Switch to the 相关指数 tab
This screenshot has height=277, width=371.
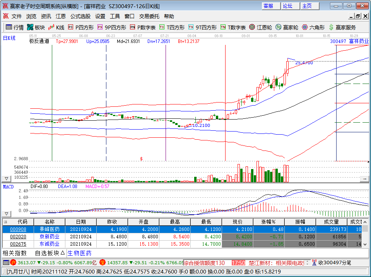point(15,253)
